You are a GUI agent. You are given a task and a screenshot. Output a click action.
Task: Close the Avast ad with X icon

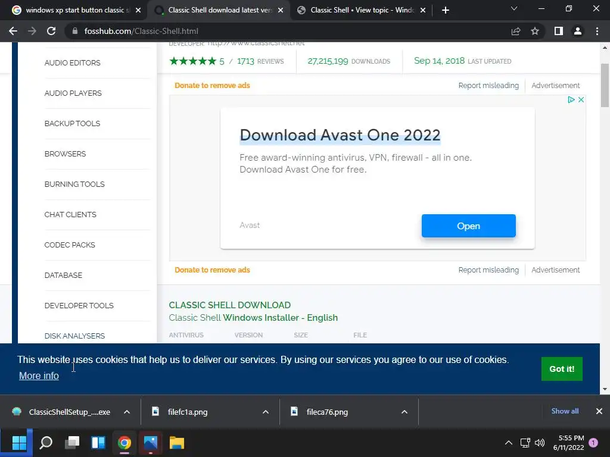(581, 99)
